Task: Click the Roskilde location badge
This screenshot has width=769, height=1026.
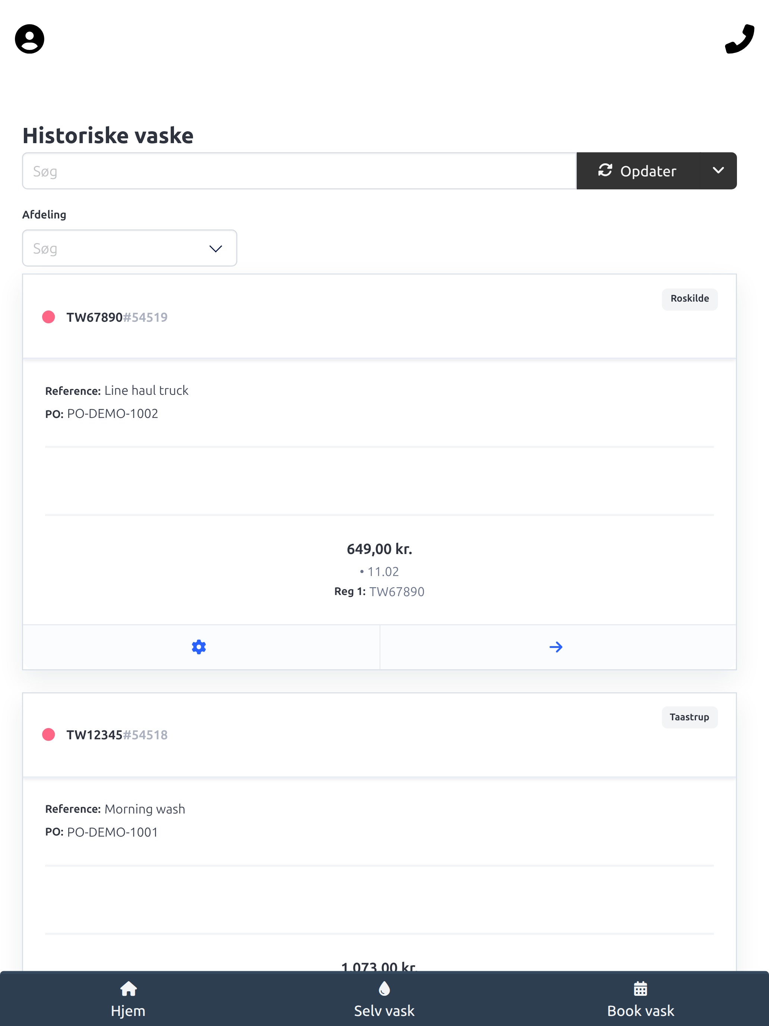Action: point(690,299)
